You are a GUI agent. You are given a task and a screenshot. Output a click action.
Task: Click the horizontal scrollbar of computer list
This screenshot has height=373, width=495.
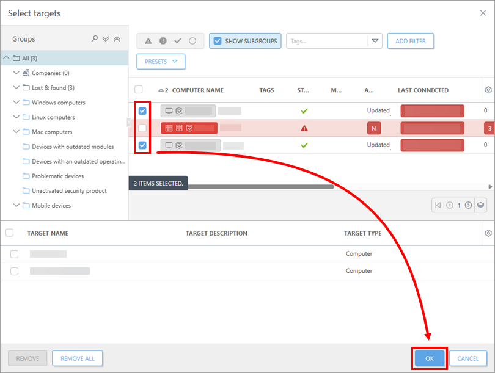tap(261, 187)
